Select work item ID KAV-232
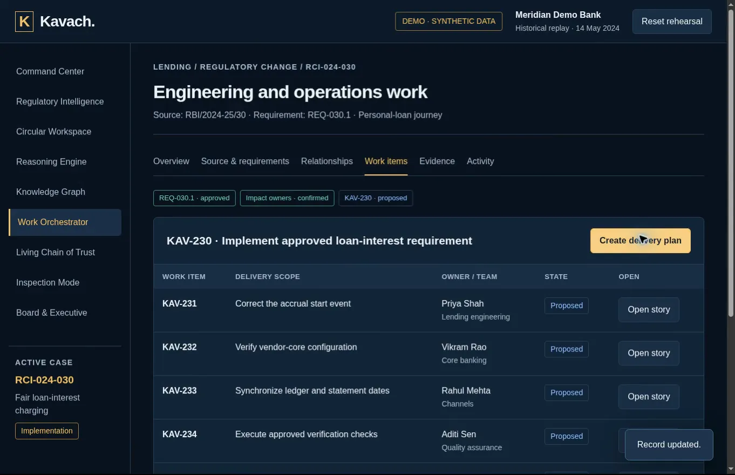735x475 pixels. (x=180, y=347)
